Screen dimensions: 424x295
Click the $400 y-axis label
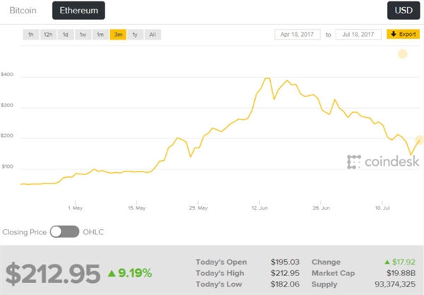coord(7,74)
